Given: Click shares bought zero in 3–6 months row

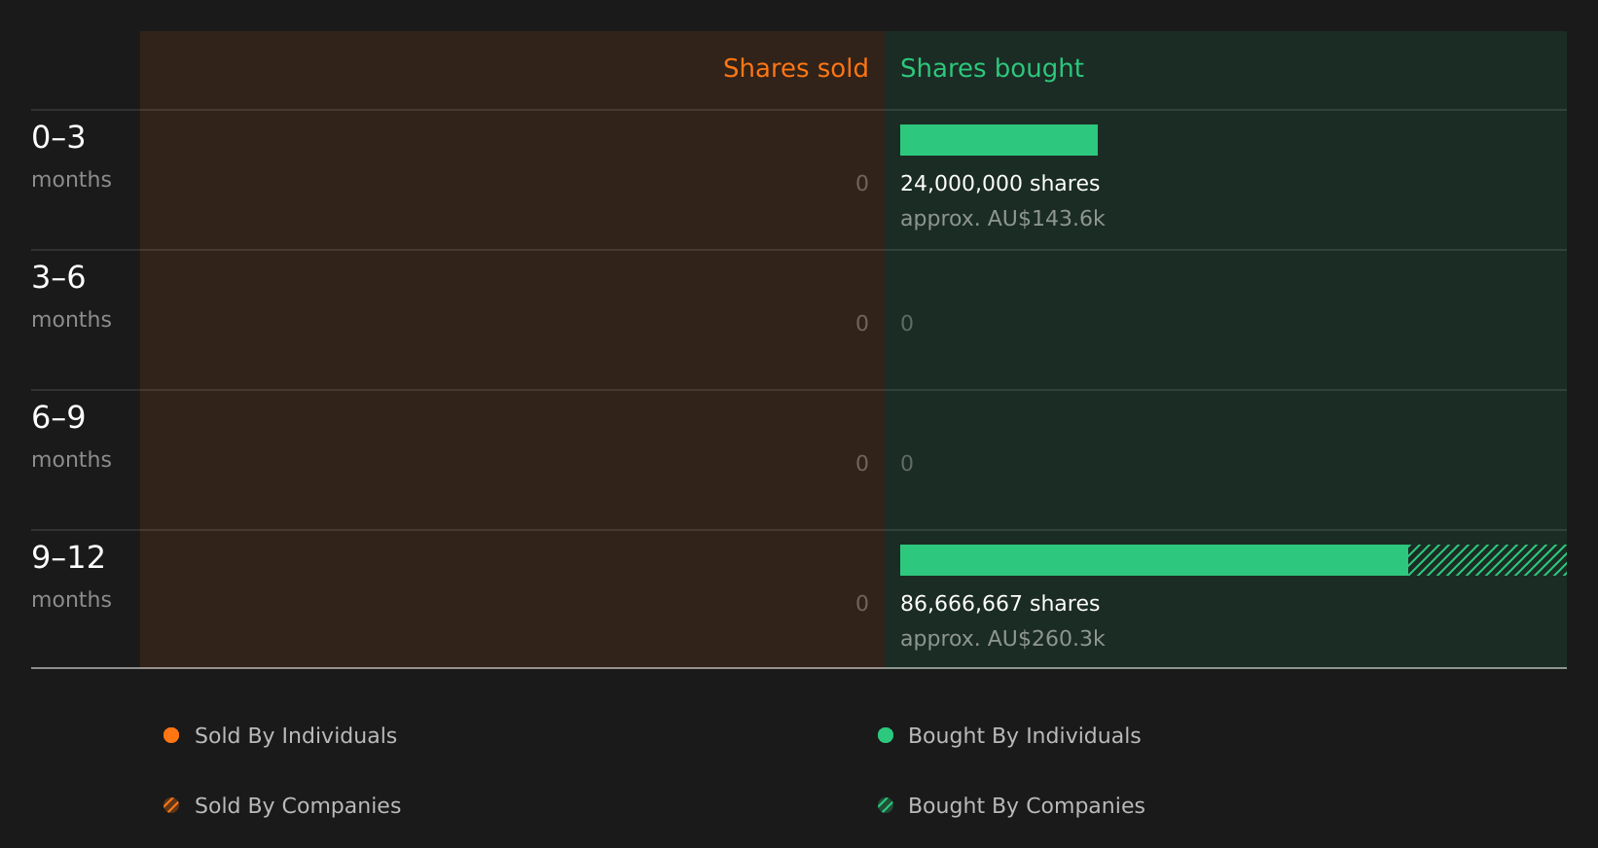Looking at the screenshot, I should [906, 324].
